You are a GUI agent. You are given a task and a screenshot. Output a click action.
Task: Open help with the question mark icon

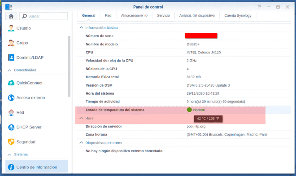click(x=259, y=7)
